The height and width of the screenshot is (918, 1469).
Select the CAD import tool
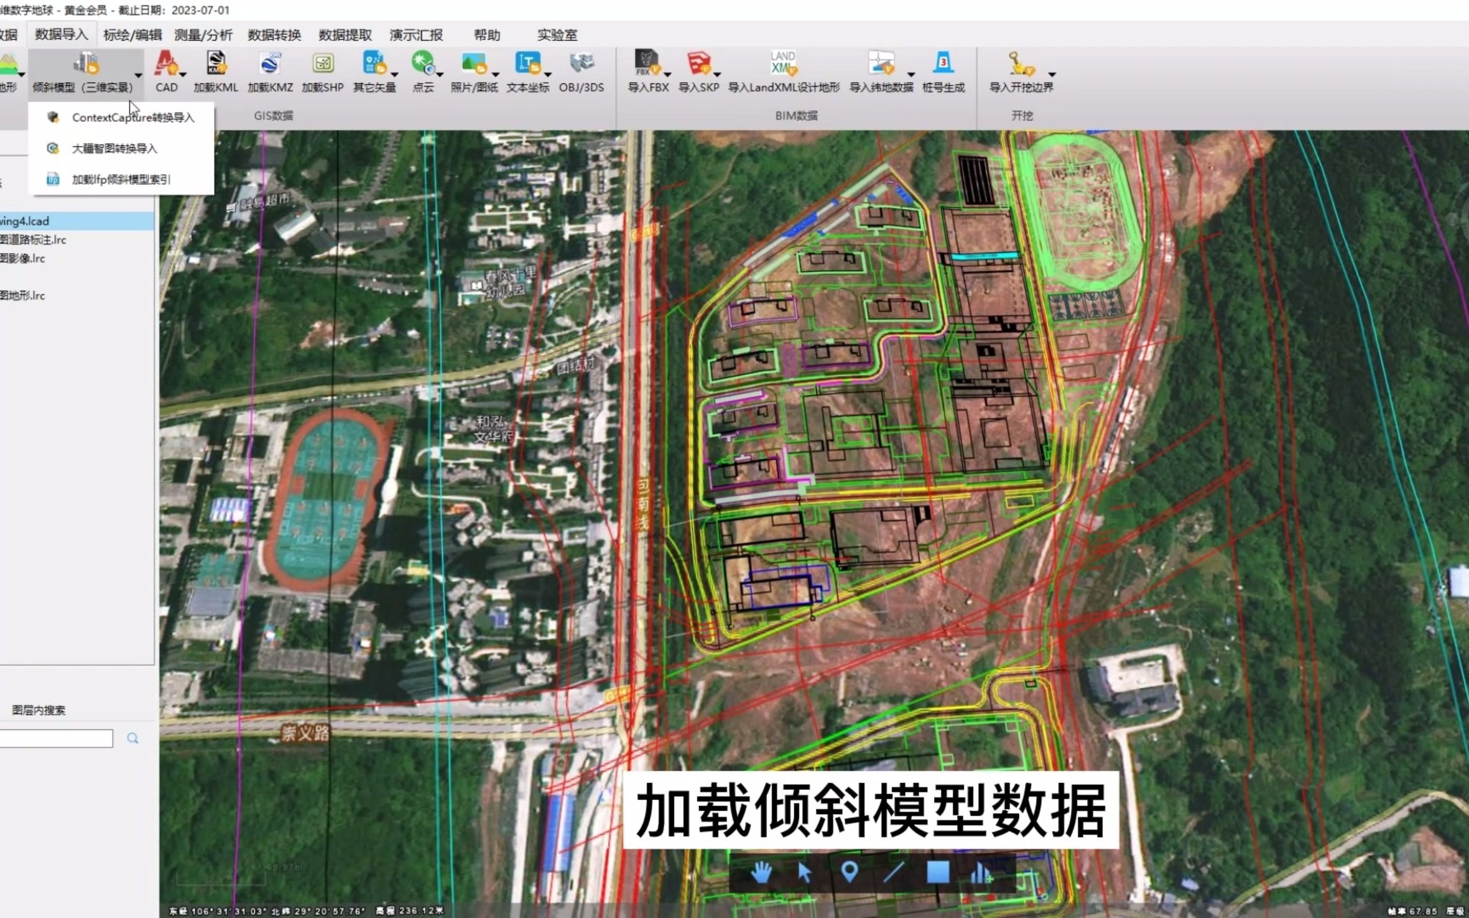click(x=166, y=71)
